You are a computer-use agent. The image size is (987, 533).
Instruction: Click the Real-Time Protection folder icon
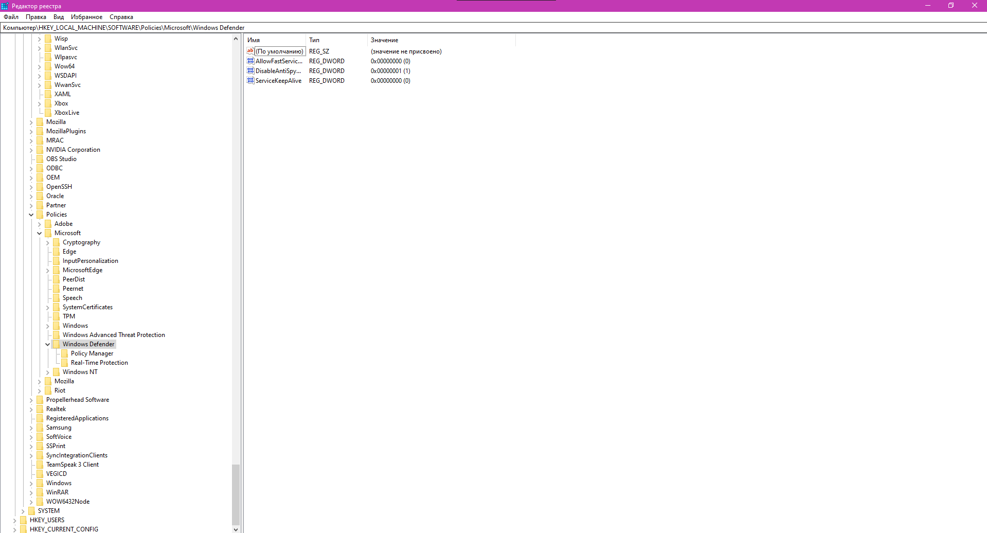point(65,363)
